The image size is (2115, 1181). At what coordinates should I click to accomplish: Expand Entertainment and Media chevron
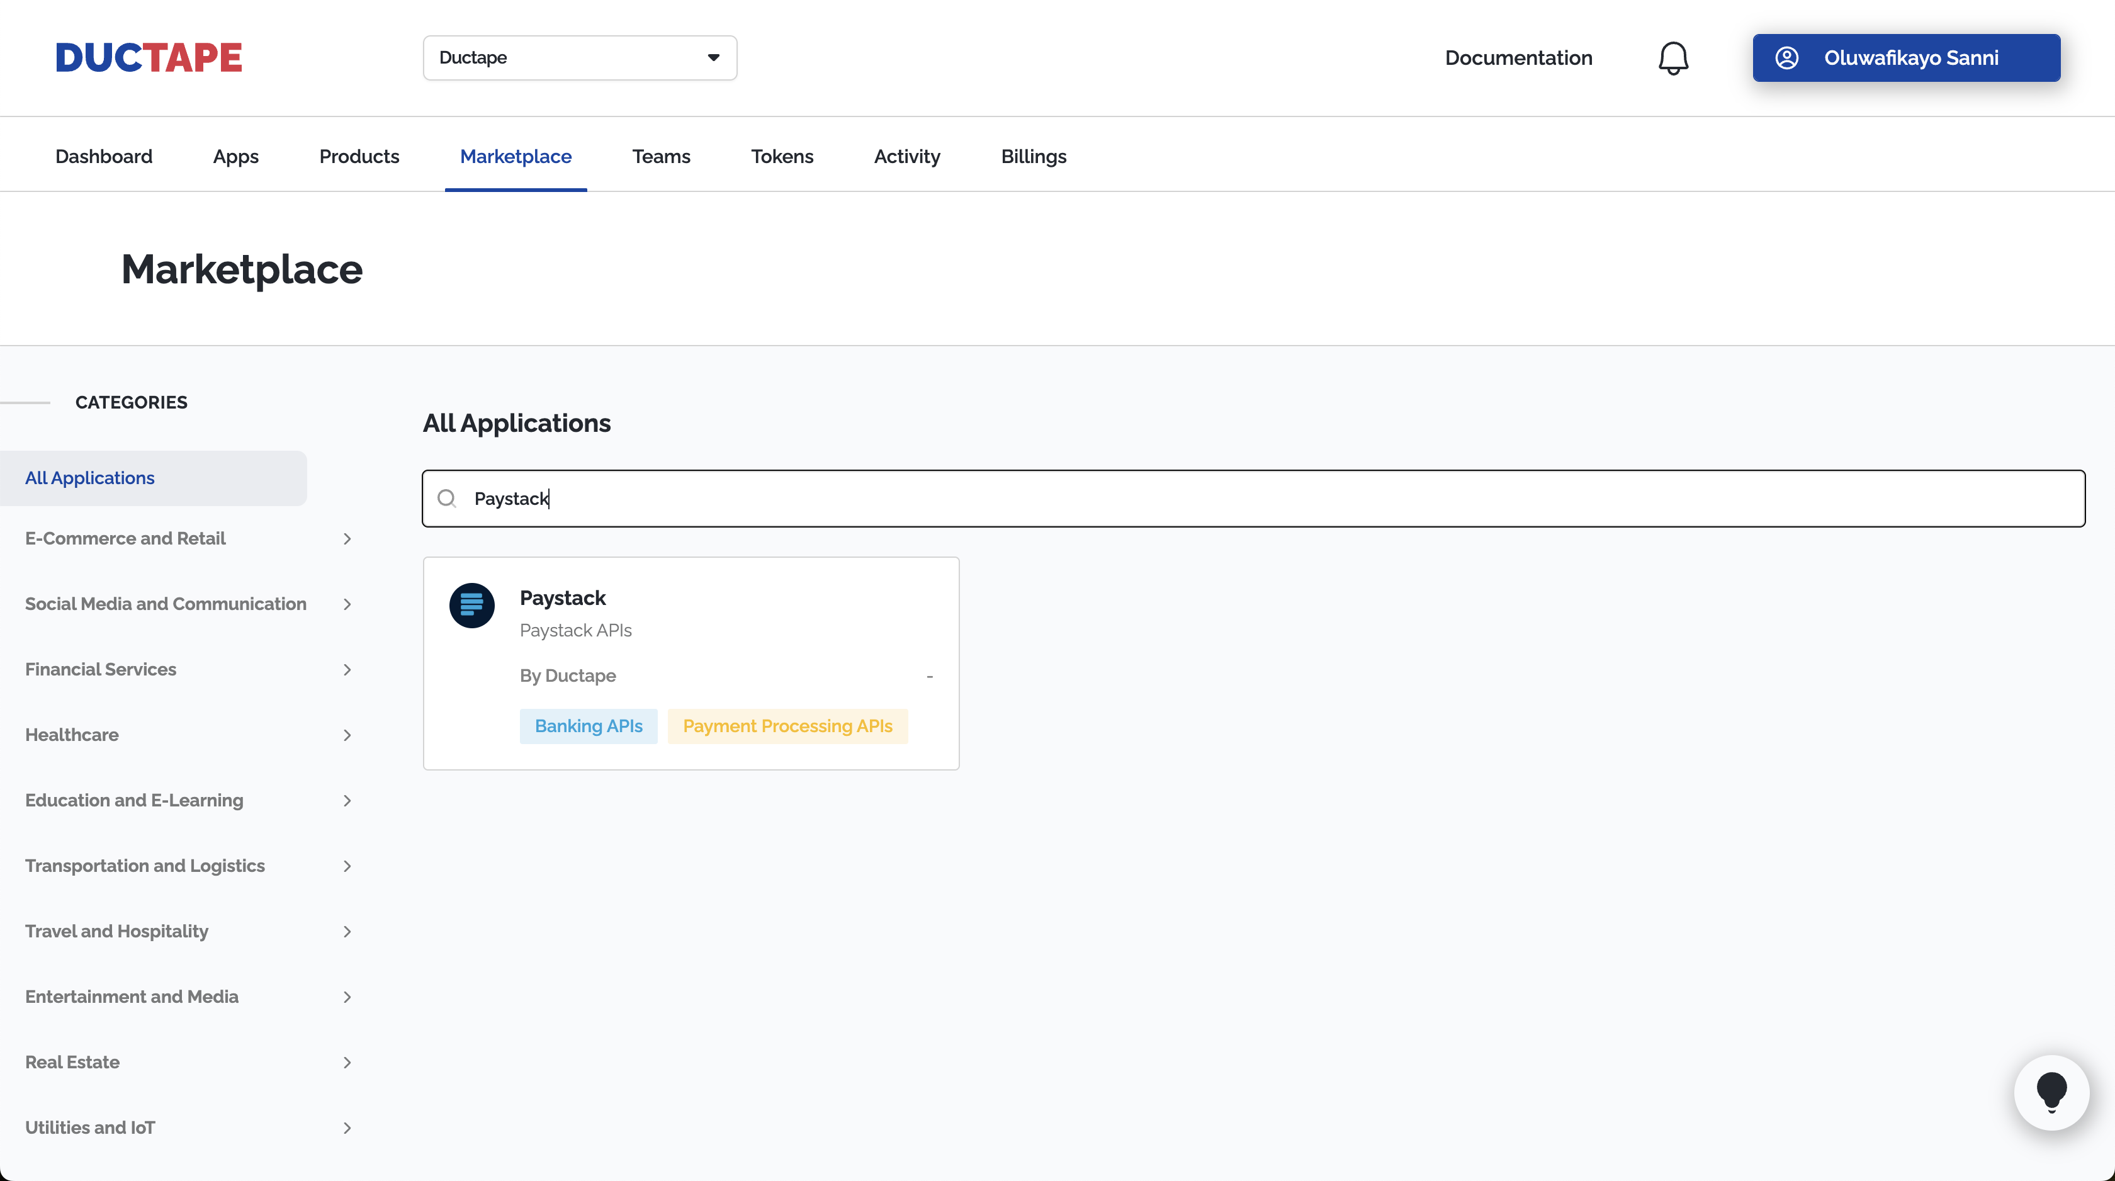point(347,997)
